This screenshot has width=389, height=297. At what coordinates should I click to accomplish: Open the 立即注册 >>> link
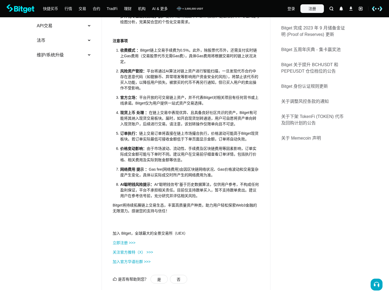tap(124, 243)
